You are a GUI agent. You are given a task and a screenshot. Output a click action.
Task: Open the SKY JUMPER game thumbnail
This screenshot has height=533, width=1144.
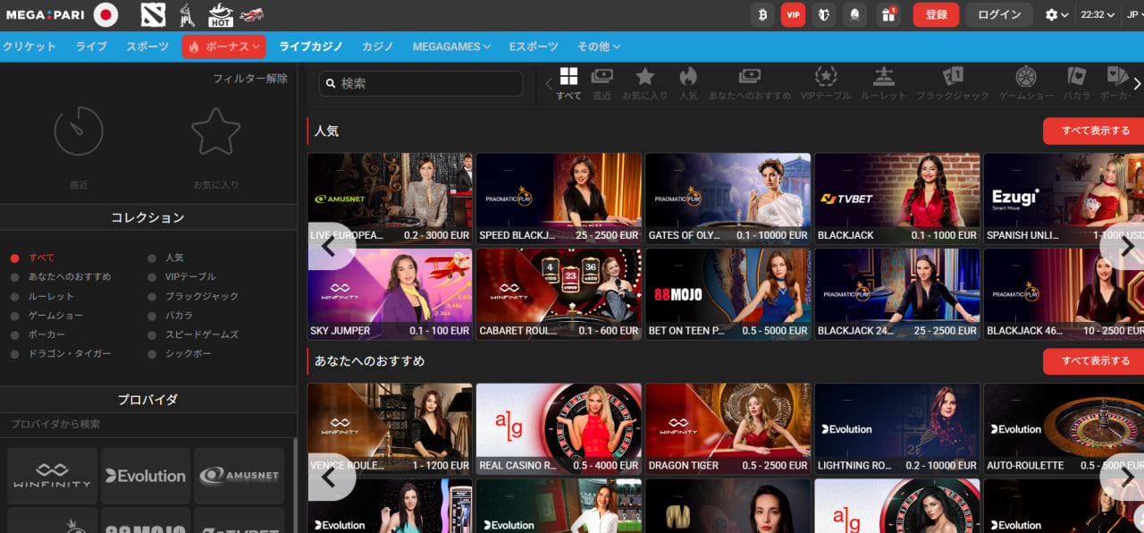[390, 293]
